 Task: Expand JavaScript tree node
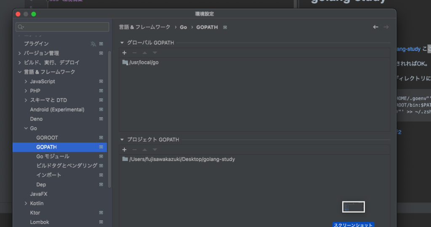[26, 82]
